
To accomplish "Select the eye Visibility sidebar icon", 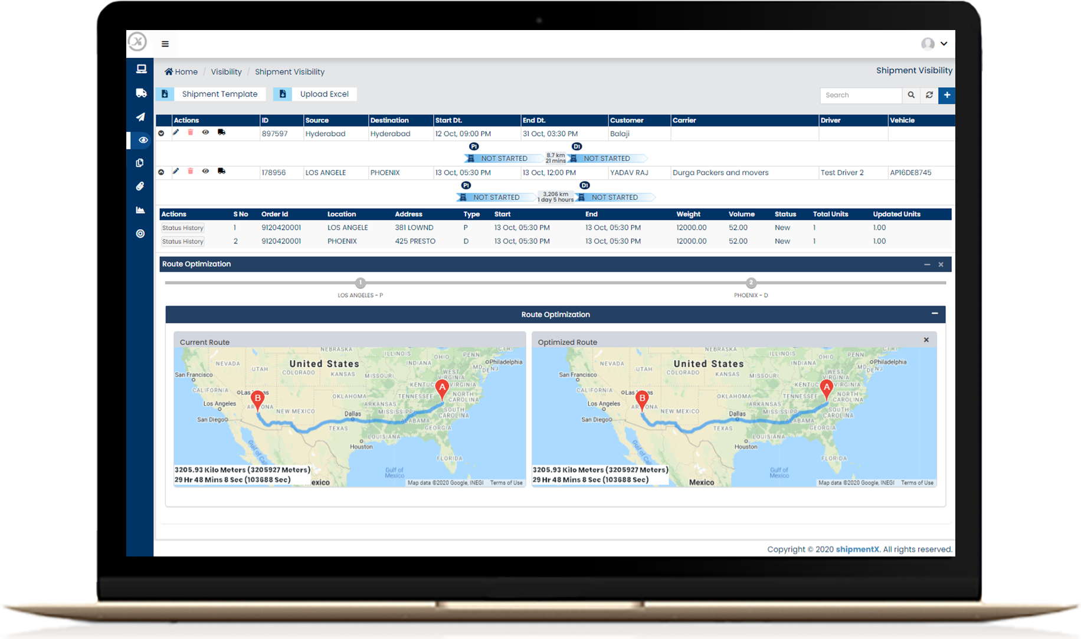I will 143,140.
